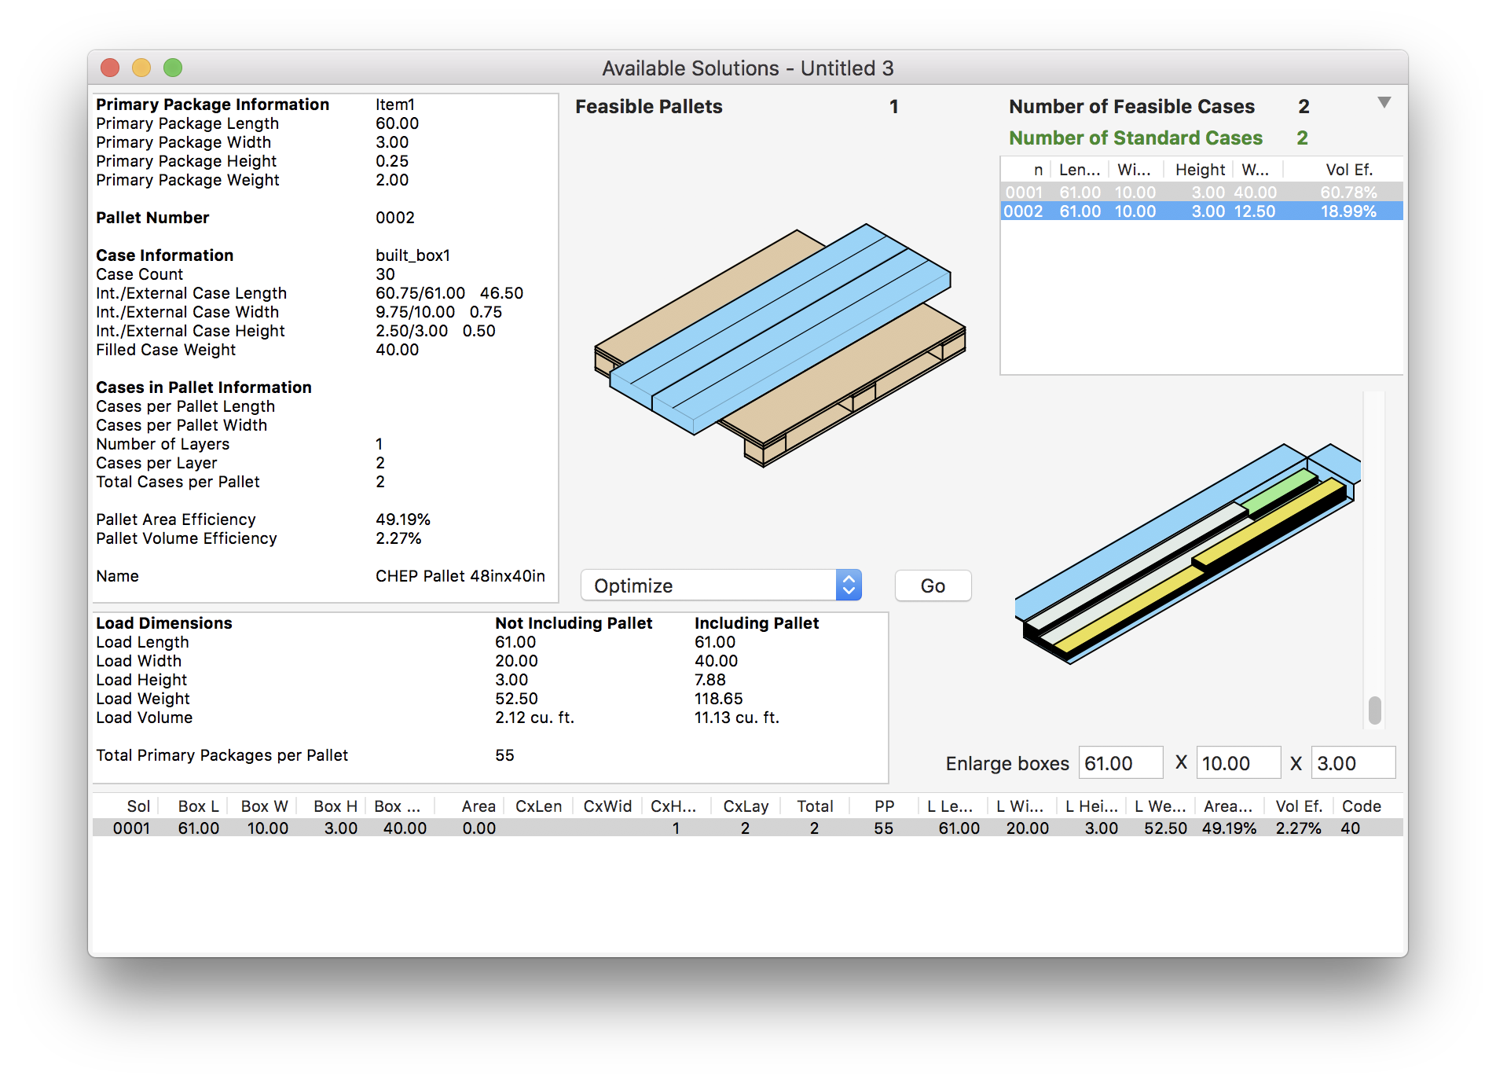Sort solutions by Total column

click(815, 806)
